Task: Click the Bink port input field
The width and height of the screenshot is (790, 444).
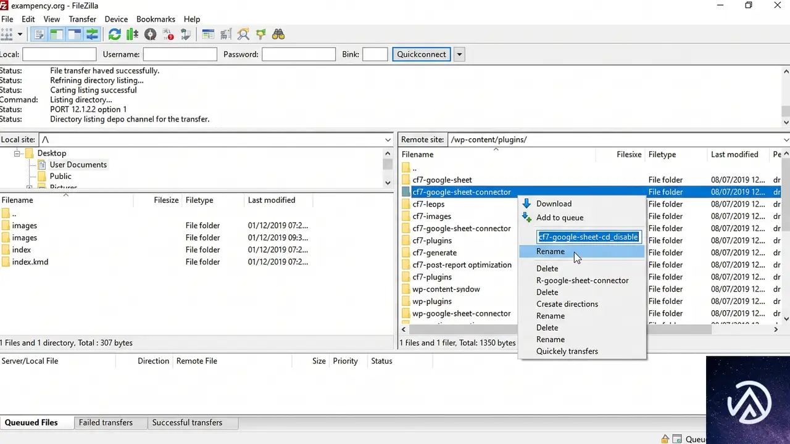Action: 375,54
